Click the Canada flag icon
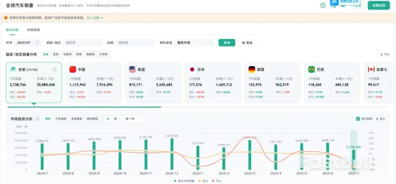The width and height of the screenshot is (396, 184). pos(371,69)
